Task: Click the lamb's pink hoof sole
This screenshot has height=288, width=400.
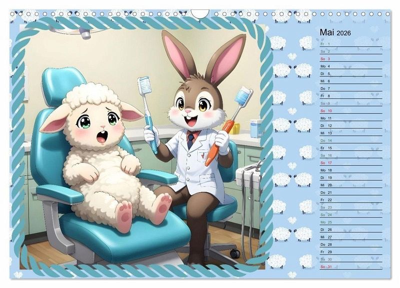Action: (123, 215)
